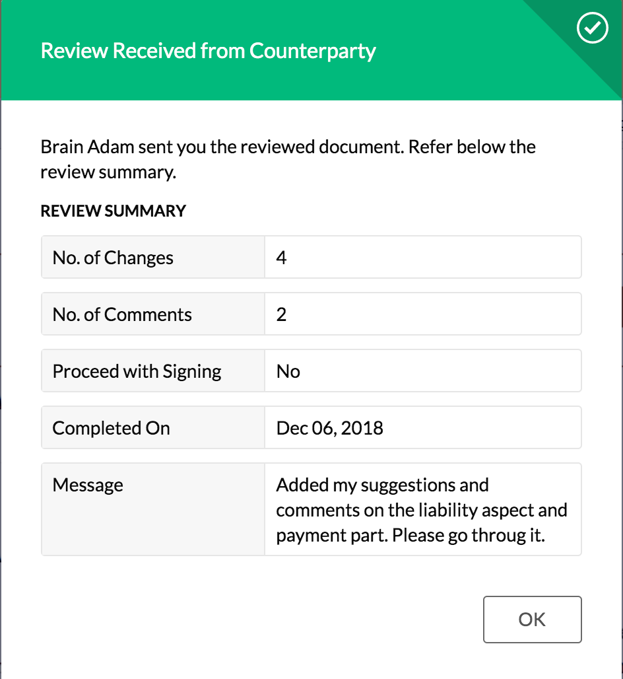Click 'review summary.' in the intro paragraph
623x679 pixels.
(108, 172)
